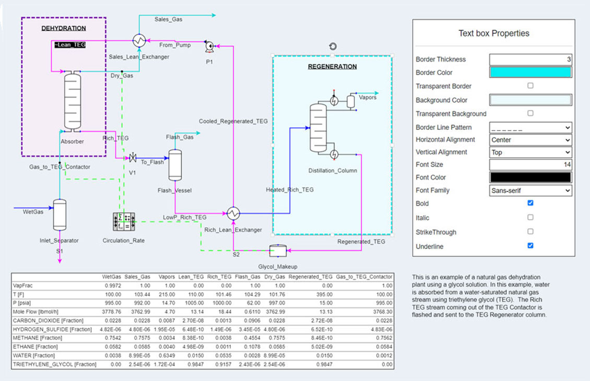Enable the Transparent Border checkbox
This screenshot has width=590, height=381.
point(530,86)
